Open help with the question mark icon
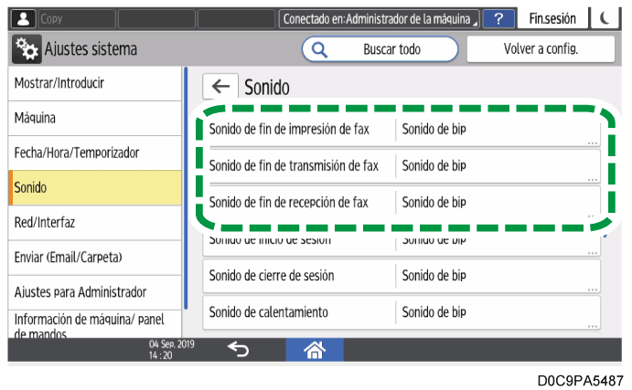The height and width of the screenshot is (390, 632). 498,17
